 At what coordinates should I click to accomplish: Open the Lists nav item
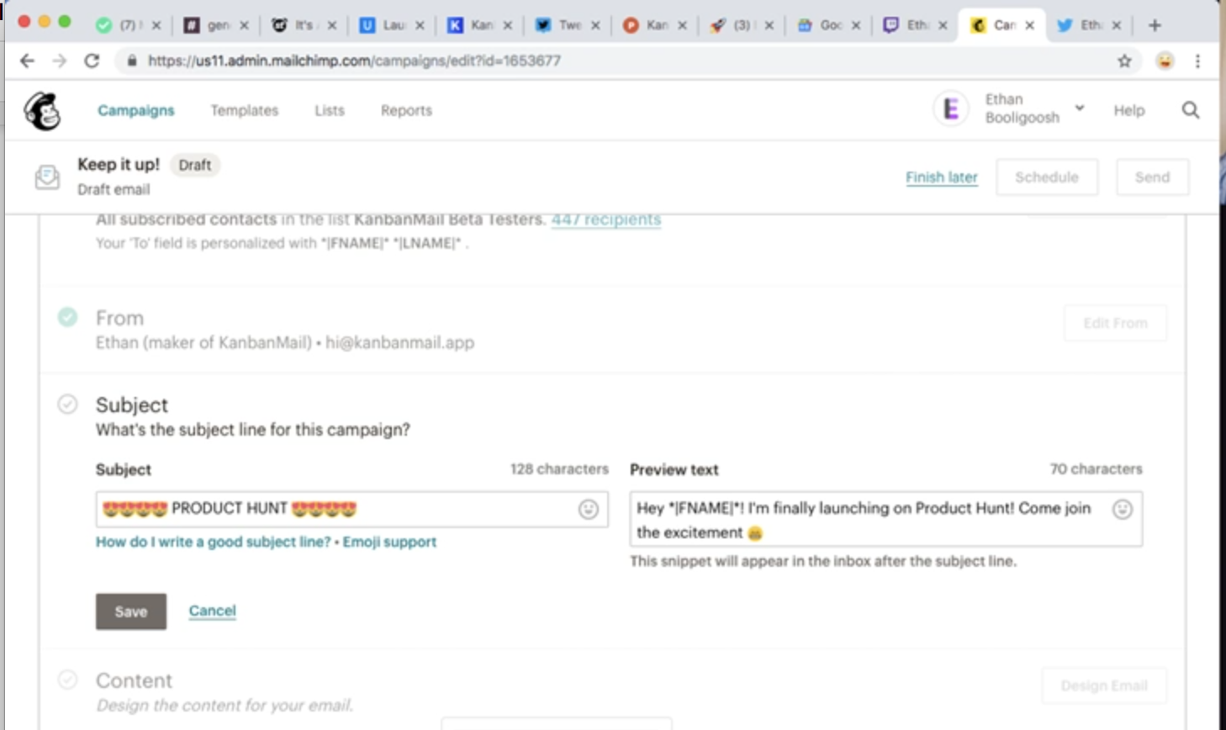[330, 110]
